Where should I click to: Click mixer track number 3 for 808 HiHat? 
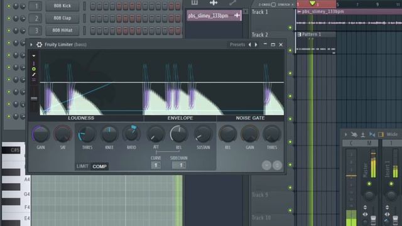[x=36, y=30]
